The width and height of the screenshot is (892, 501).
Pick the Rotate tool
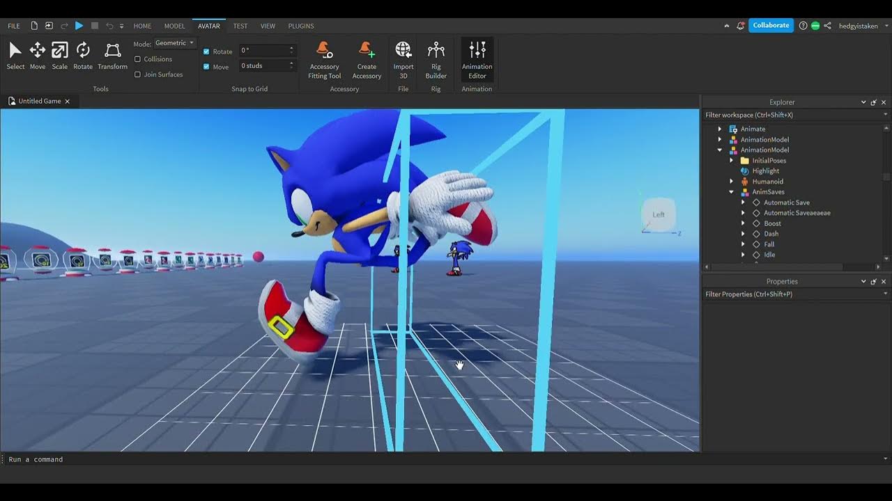(x=83, y=56)
